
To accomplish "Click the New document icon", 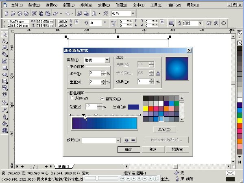I will 7,13.
